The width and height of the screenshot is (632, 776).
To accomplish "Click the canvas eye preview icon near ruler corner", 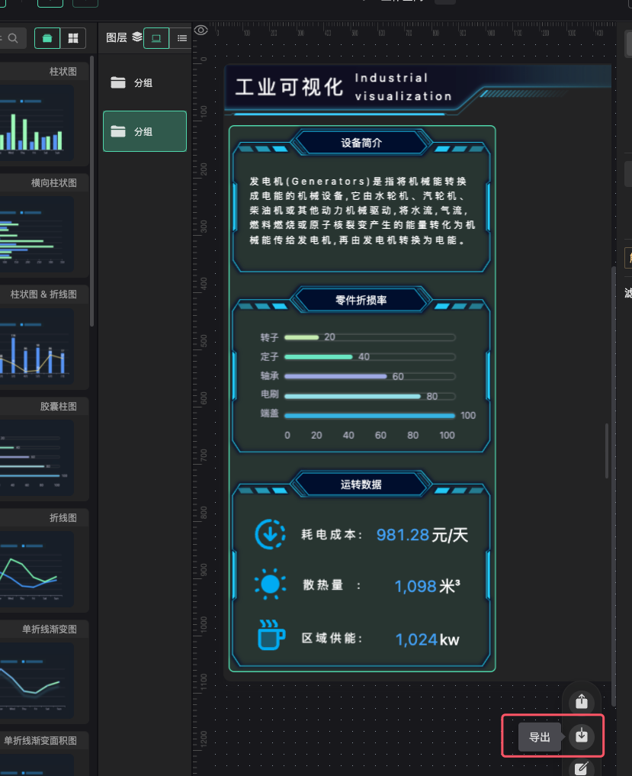I will coord(201,30).
